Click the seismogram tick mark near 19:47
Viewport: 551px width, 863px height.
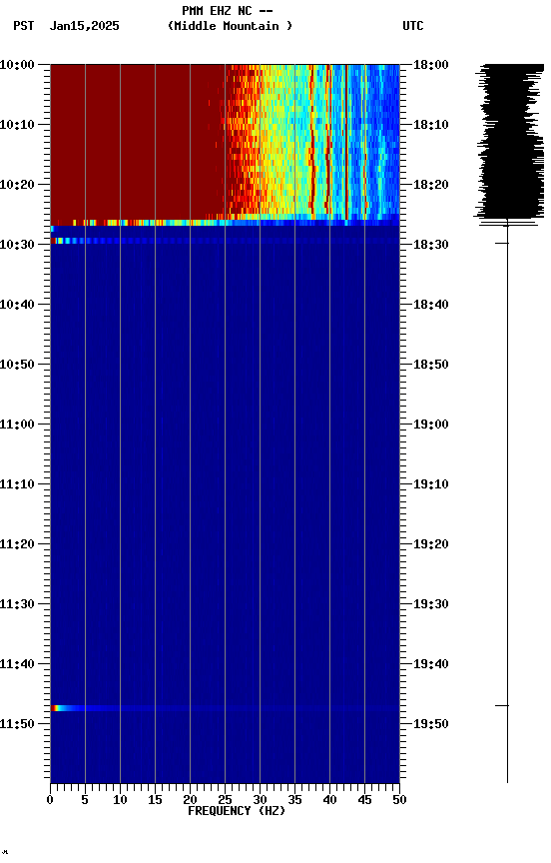[x=502, y=705]
